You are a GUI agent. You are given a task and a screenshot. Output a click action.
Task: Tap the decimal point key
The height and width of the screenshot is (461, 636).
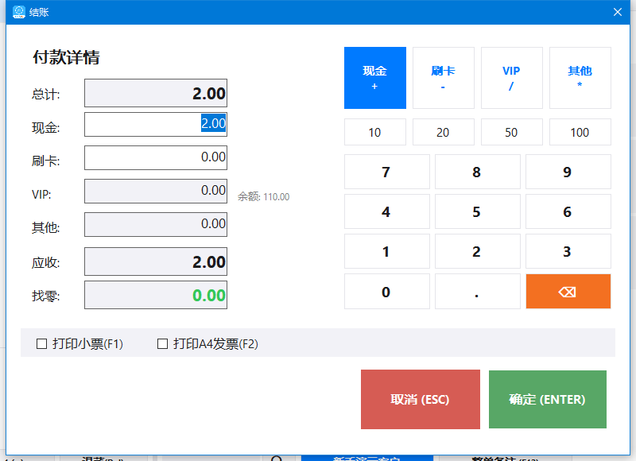478,292
